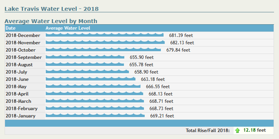Viewport: 279px width, 139px height.
Task: Click the Lake Travis Water Level - 2018 heading
Action: tap(52, 9)
